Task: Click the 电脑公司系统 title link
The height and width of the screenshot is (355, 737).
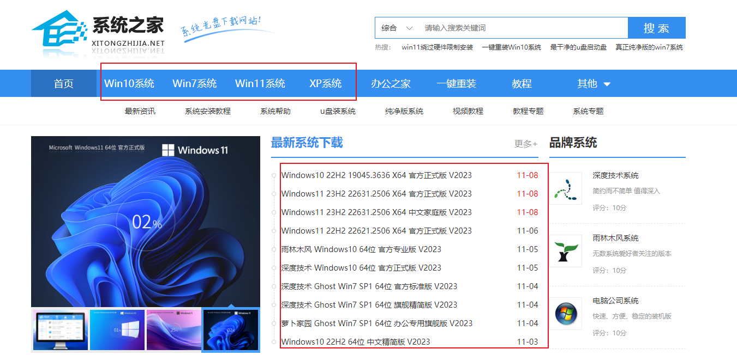Action: (x=616, y=301)
